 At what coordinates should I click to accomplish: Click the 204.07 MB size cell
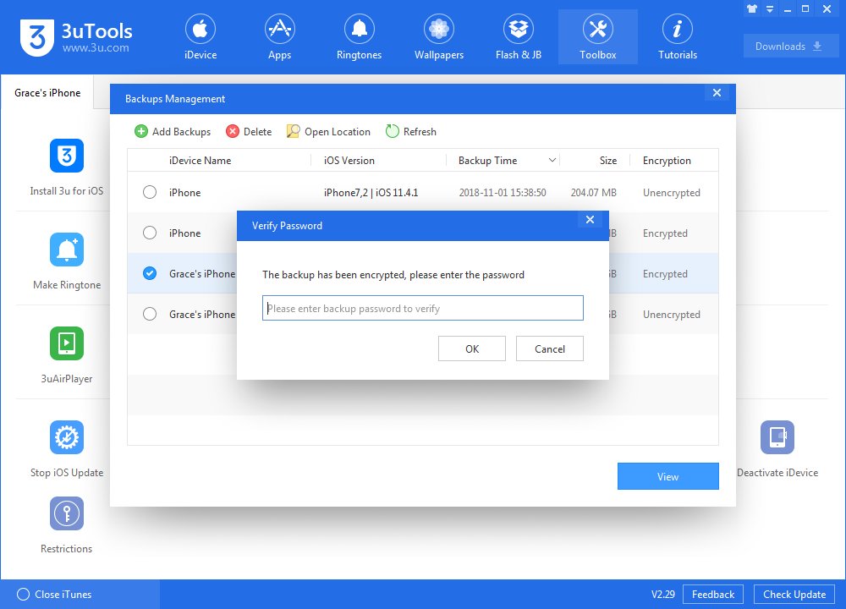pyautogui.click(x=594, y=193)
